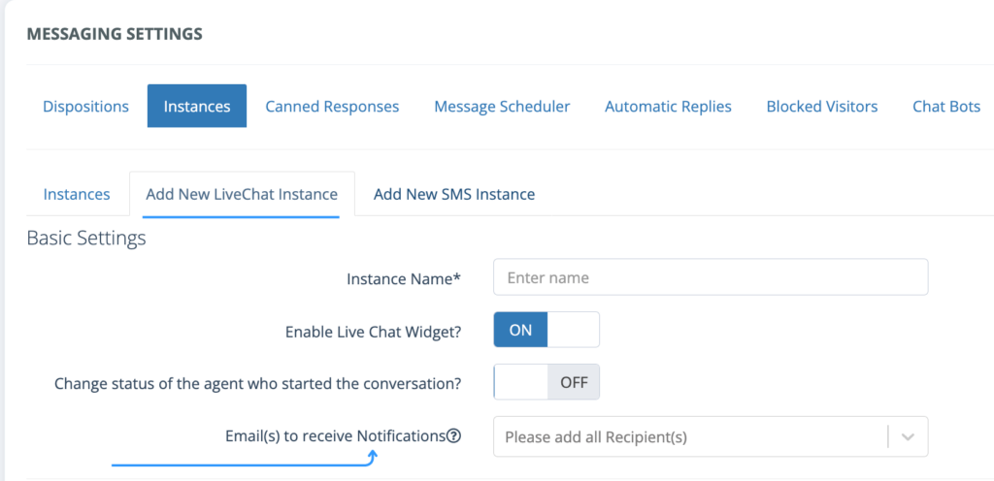
Task: Open the Recipient(s) email dropdown
Action: point(711,436)
